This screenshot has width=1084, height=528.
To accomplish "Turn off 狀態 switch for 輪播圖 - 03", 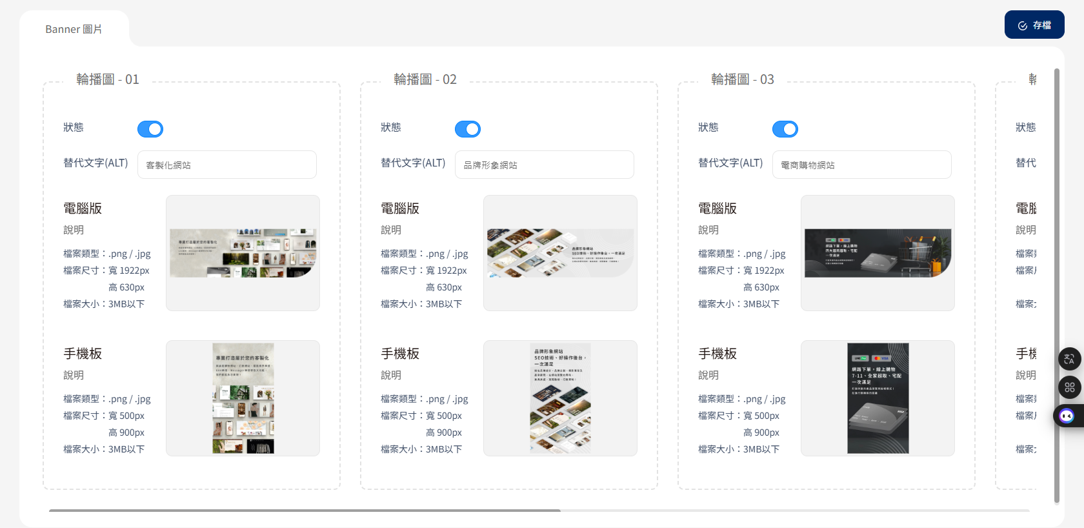I will (785, 129).
